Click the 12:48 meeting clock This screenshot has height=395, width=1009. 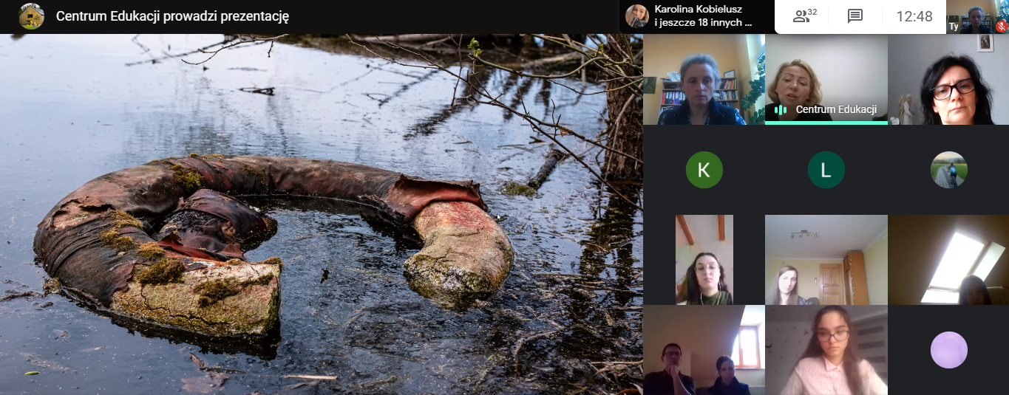[x=914, y=16]
